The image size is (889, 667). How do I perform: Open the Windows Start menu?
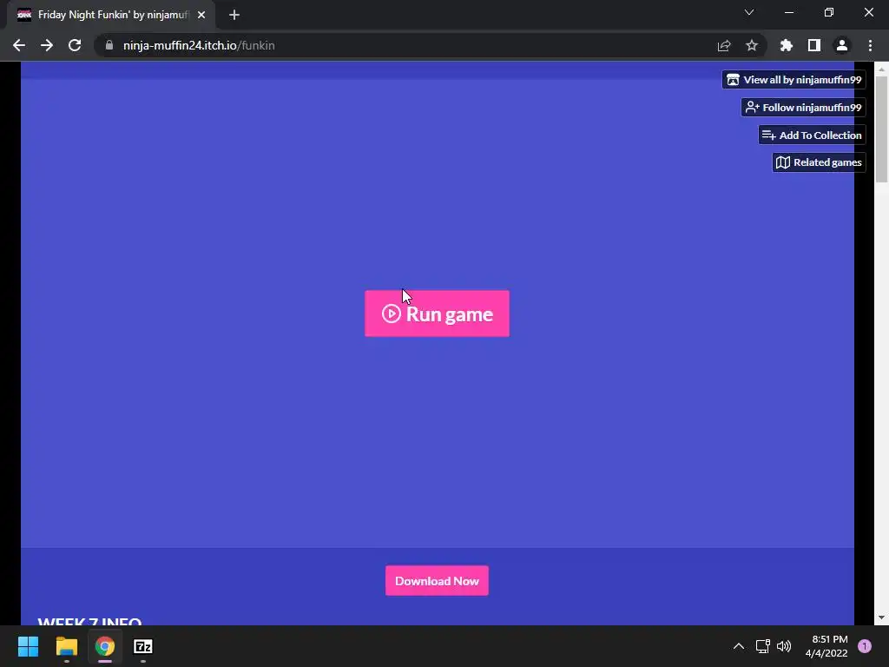[28, 646]
